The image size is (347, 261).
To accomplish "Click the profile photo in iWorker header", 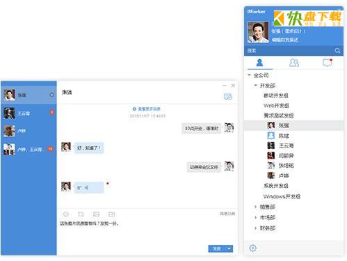I will click(x=258, y=32).
